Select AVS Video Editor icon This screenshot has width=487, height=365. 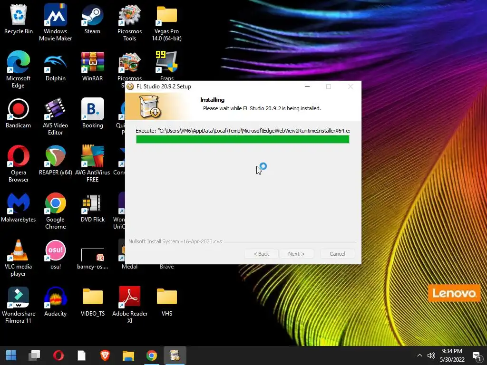[x=55, y=117]
